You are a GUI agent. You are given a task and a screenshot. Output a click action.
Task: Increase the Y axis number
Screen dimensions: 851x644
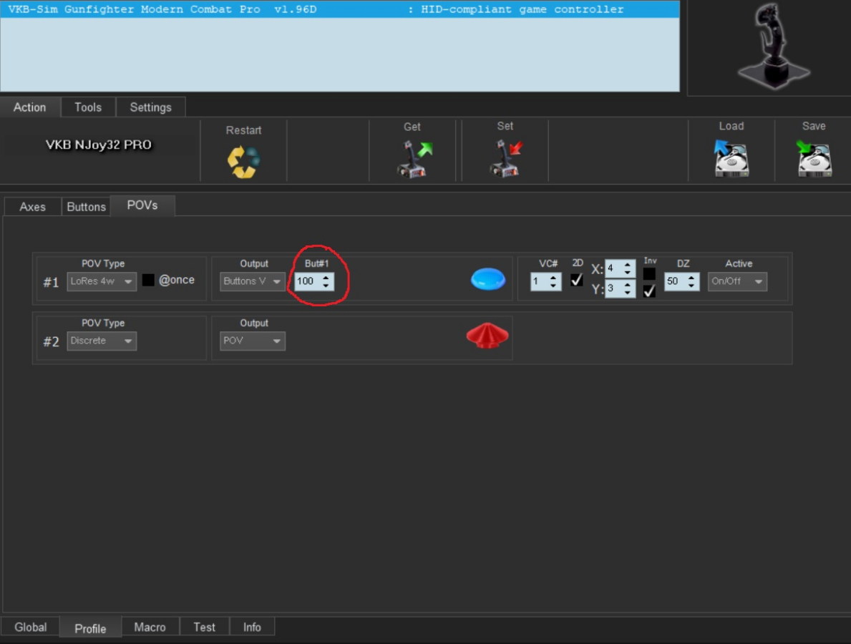pyautogui.click(x=628, y=284)
